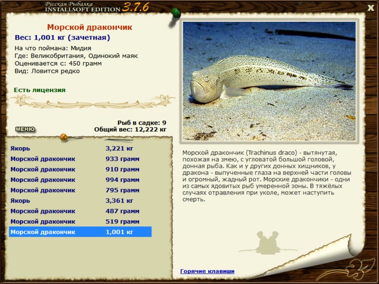Choose the Морской дракончик 994 грамм row
The height and width of the screenshot is (284, 379).
coord(80,180)
